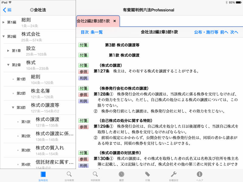Click the ◎会社法 panel title

[x=38, y=10]
